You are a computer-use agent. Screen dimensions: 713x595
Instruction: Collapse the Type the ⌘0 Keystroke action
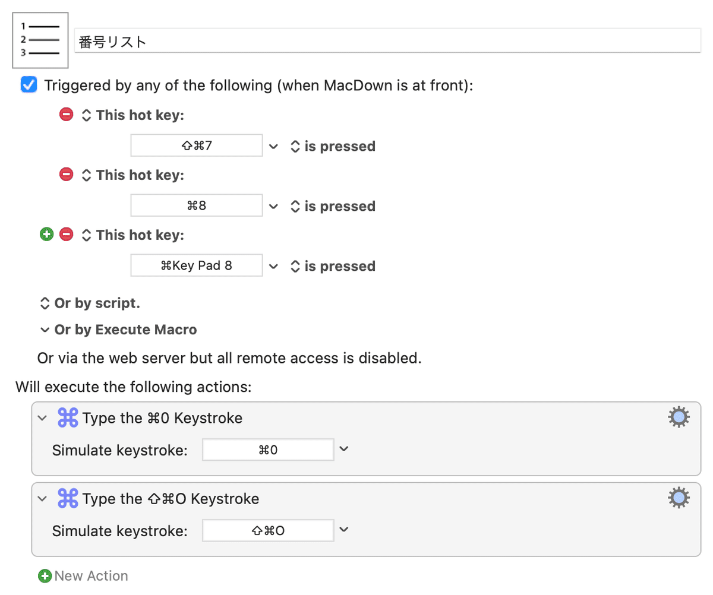point(42,418)
